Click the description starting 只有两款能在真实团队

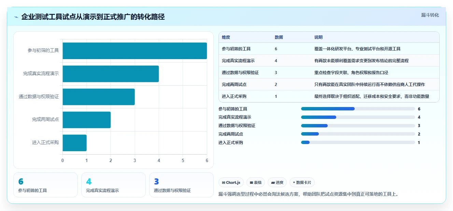[370, 85]
